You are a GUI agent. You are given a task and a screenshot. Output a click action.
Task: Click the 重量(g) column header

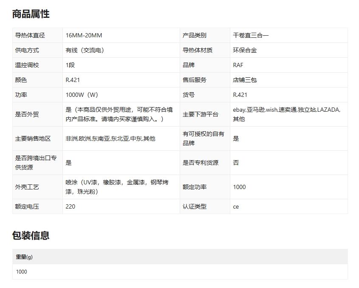click(24, 257)
